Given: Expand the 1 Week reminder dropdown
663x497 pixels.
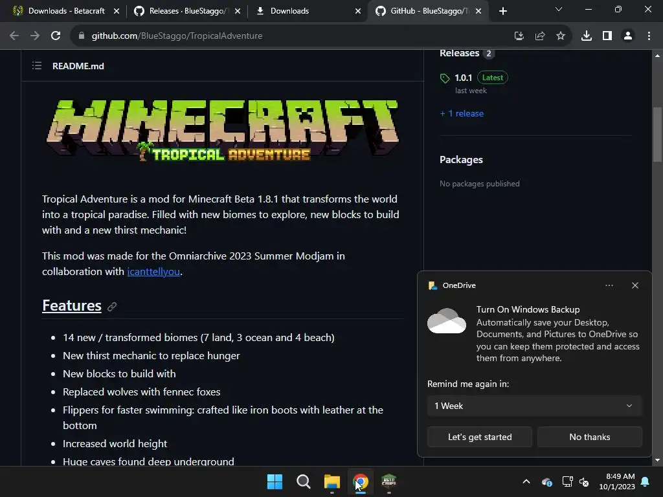Looking at the screenshot, I should (534, 406).
